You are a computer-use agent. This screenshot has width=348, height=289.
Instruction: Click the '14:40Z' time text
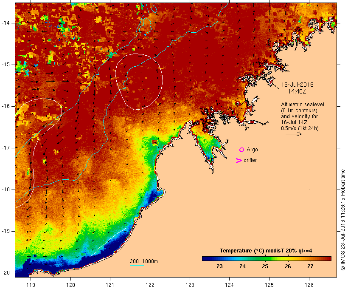pyautogui.click(x=297, y=91)
